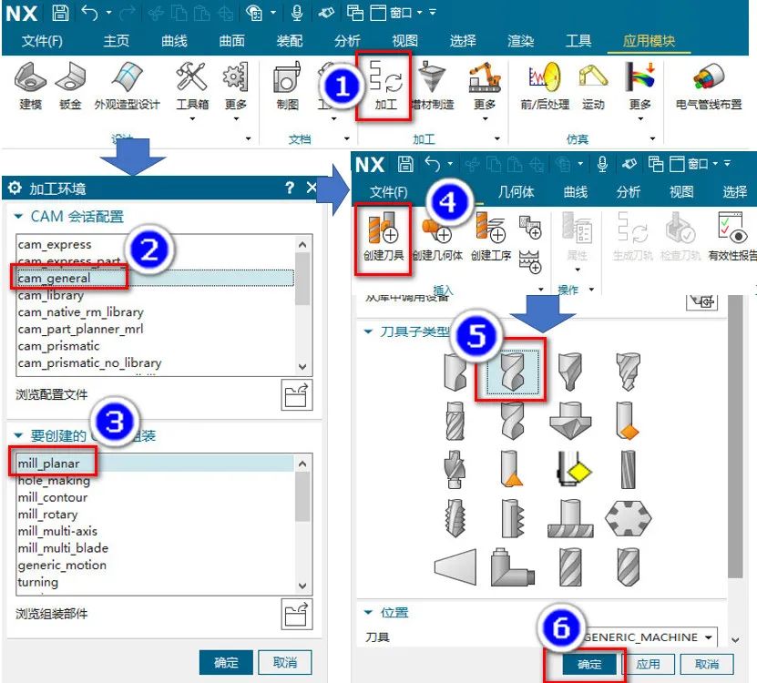Open 前/后处理 pre/post processing module
Image resolution: width=757 pixels, height=683 pixels.
point(545,86)
